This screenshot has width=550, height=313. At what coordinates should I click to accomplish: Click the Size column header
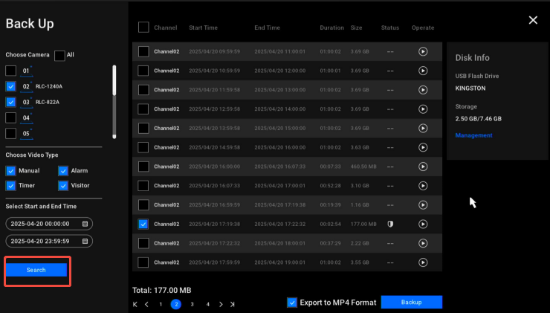click(x=356, y=28)
